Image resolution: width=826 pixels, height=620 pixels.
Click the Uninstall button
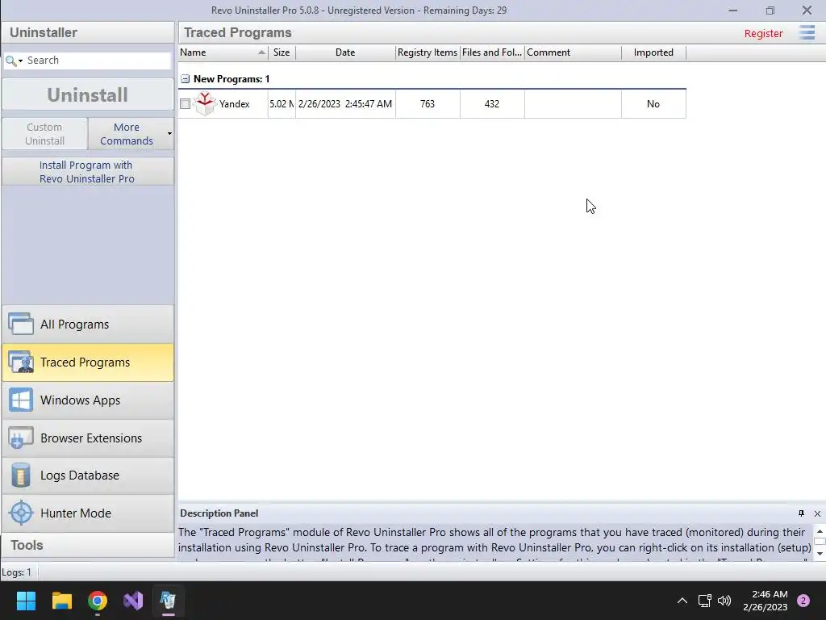(x=87, y=95)
